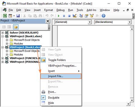
Task: Select VBAProject (Book1.xlsm) in tree
Action: click(x=26, y=36)
